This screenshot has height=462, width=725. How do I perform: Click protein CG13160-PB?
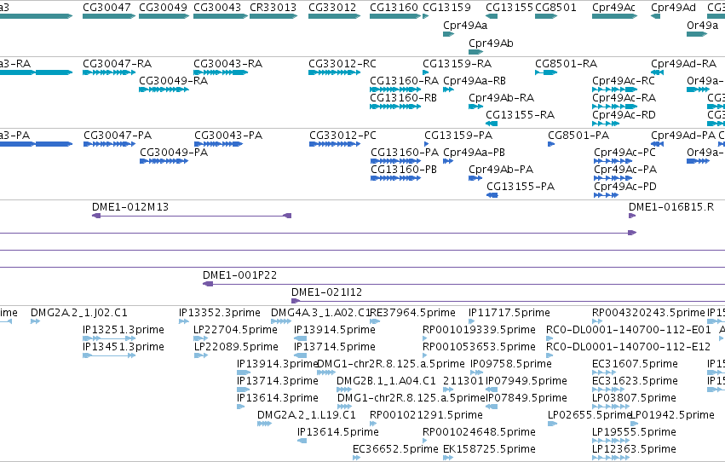point(396,178)
